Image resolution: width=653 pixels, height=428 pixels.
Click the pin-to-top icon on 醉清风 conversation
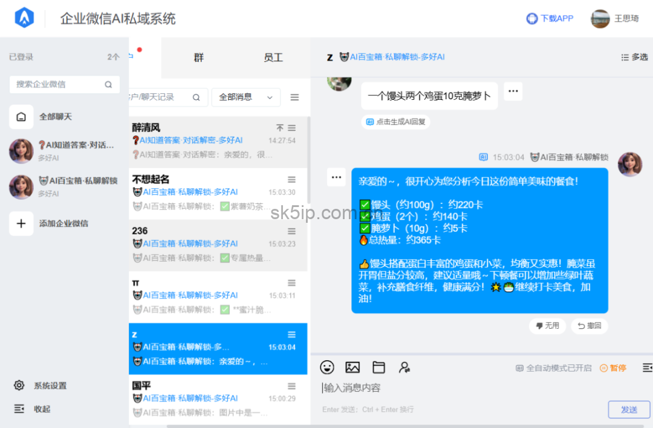point(279,127)
